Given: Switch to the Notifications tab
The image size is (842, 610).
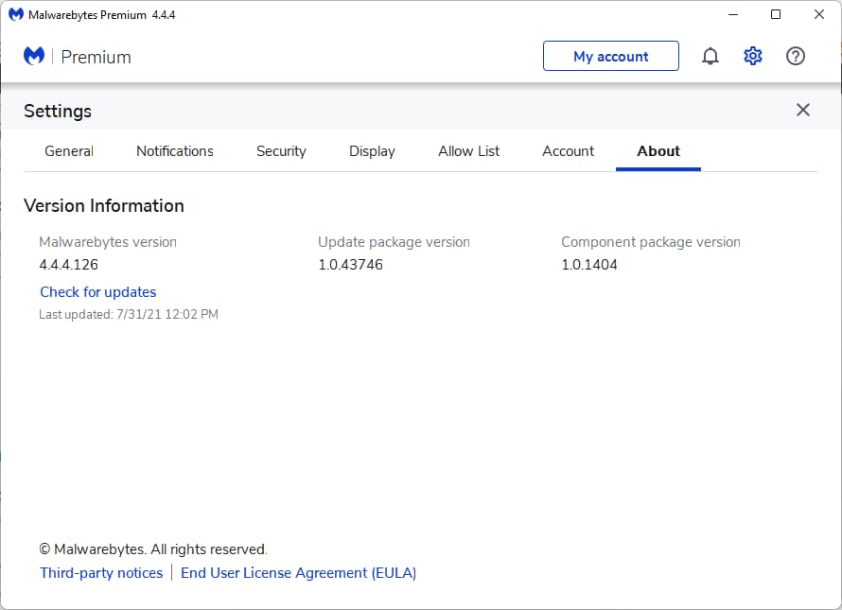Looking at the screenshot, I should click(x=174, y=150).
